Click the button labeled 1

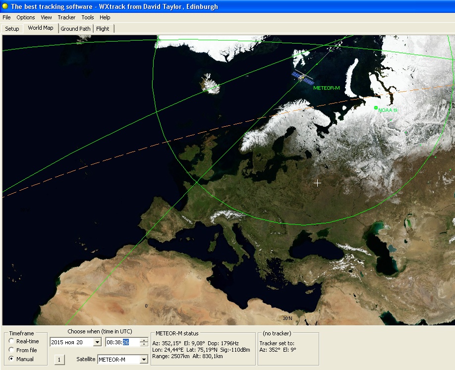[59, 360]
